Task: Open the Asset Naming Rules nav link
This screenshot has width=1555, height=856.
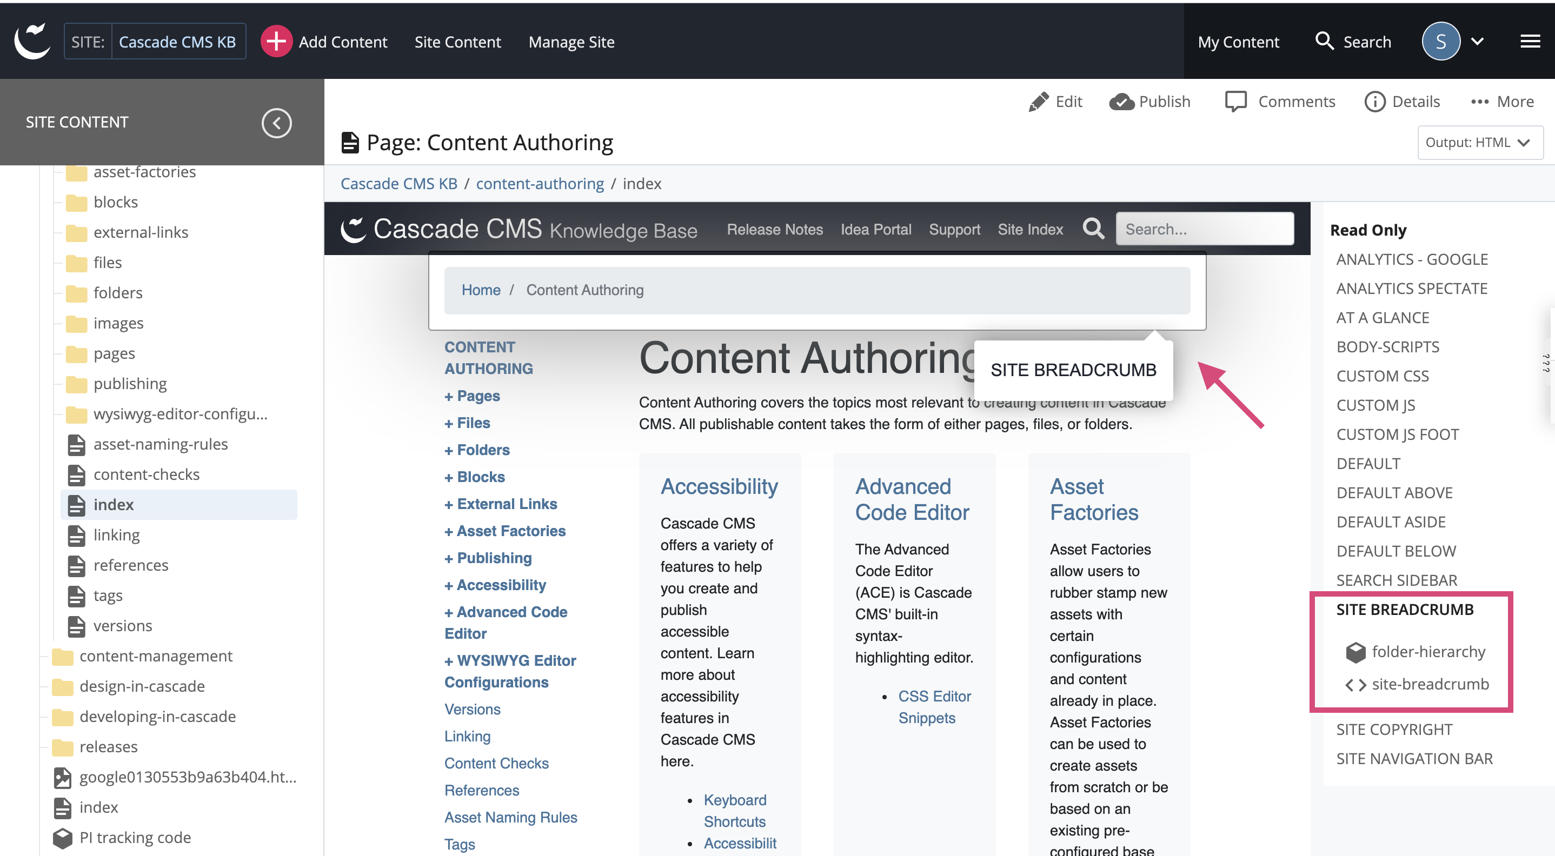Action: (511, 818)
